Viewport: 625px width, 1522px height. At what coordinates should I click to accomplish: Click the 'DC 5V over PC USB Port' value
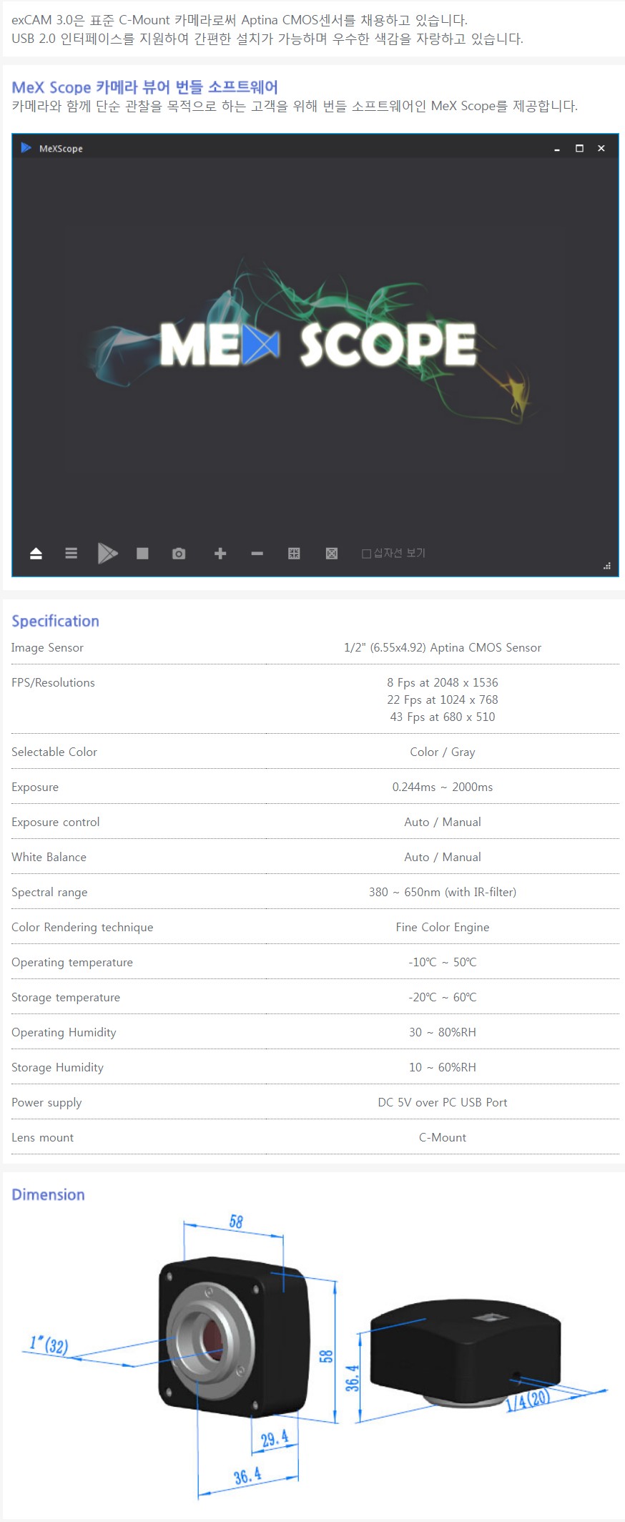(443, 1102)
